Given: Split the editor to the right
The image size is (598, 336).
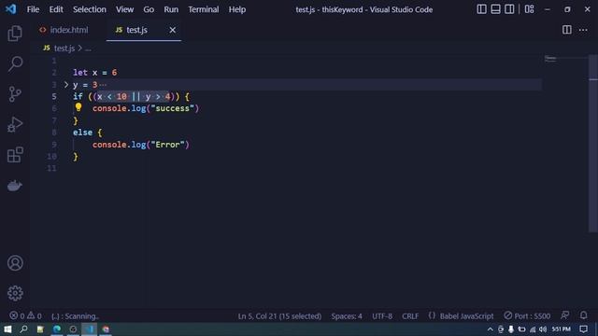Looking at the screenshot, I should click(567, 30).
